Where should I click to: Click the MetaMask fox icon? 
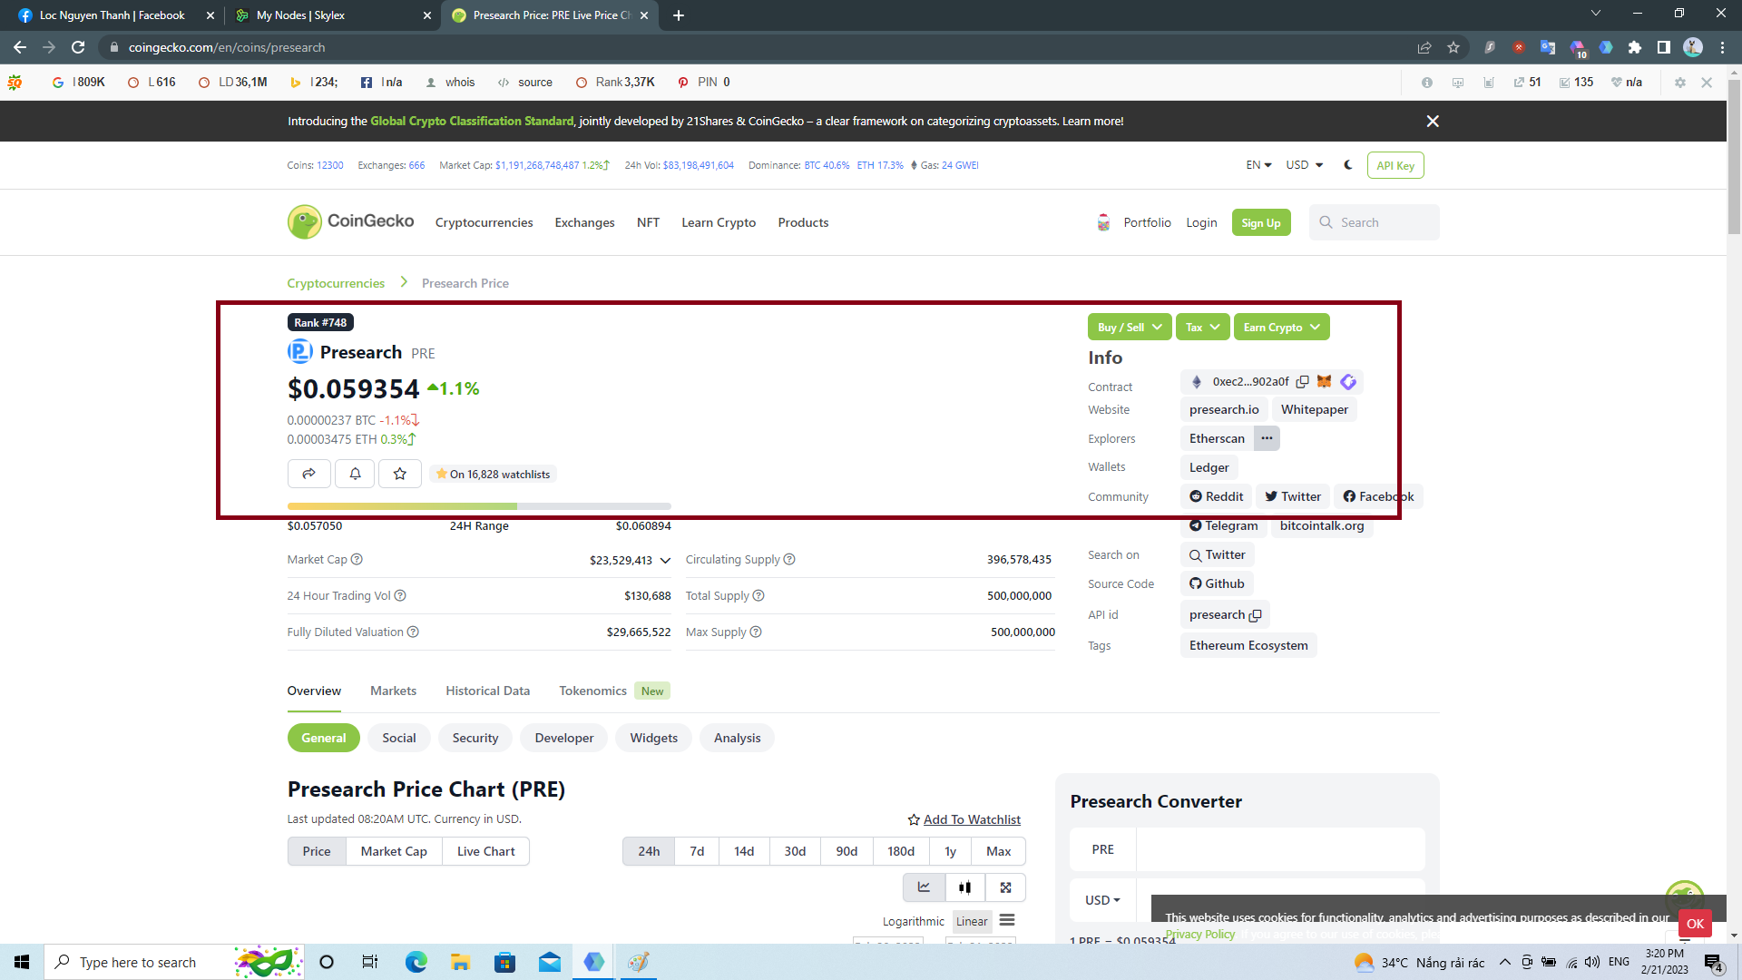click(1324, 382)
